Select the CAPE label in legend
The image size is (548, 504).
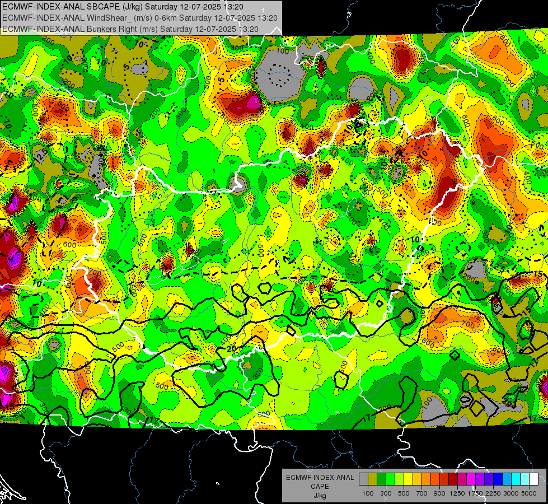point(320,487)
